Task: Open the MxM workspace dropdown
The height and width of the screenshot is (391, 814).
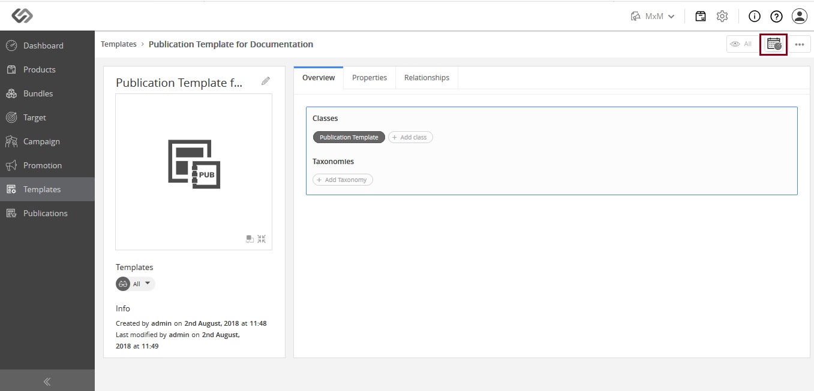Action: click(653, 16)
